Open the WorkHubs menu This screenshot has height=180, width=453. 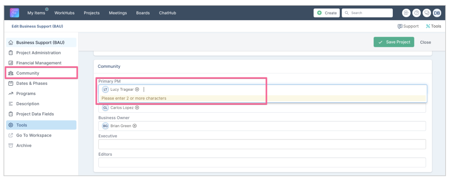pos(64,13)
